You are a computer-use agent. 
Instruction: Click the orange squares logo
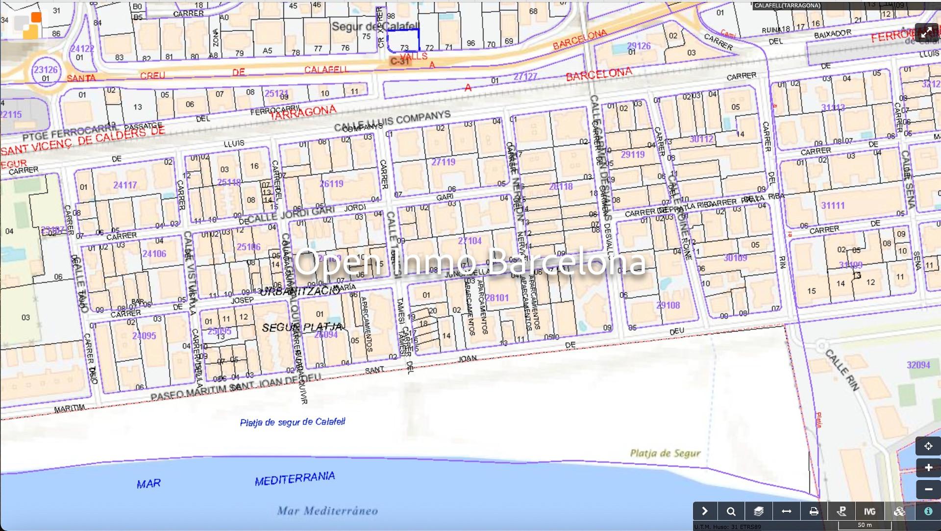[28, 25]
